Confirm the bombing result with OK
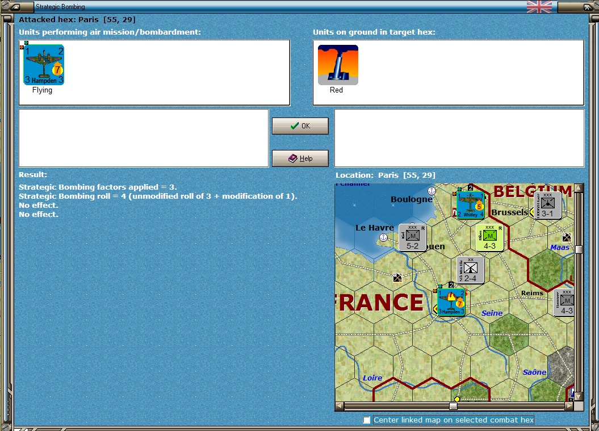The width and height of the screenshot is (599, 431). click(300, 125)
